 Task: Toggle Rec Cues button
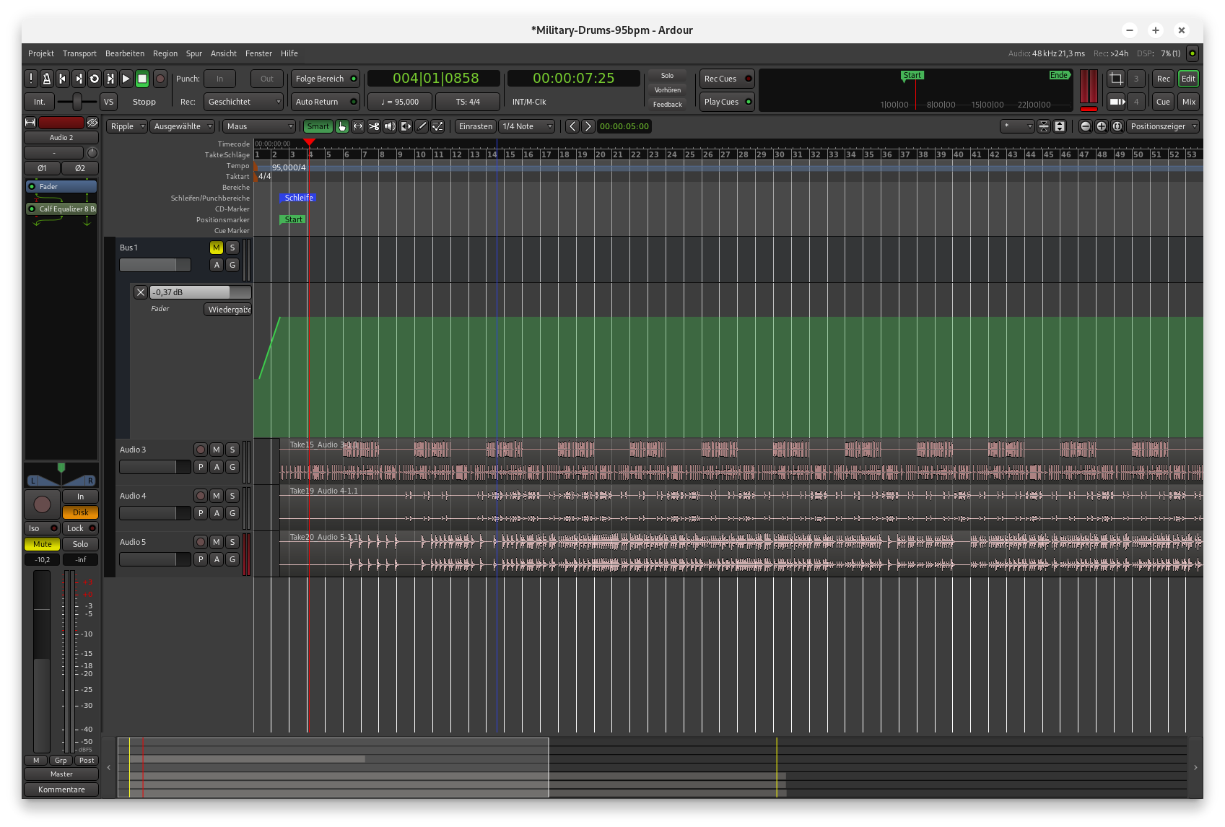728,79
